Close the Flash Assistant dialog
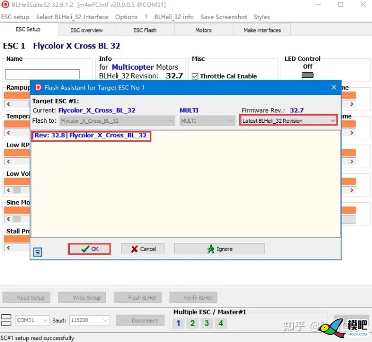The width and height of the screenshot is (372, 342). (334, 87)
